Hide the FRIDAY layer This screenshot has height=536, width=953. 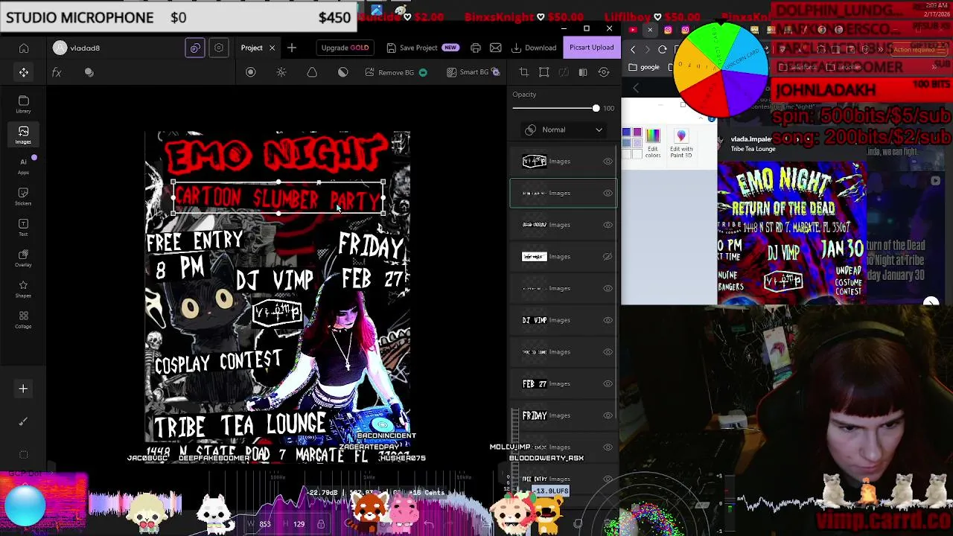click(x=608, y=415)
